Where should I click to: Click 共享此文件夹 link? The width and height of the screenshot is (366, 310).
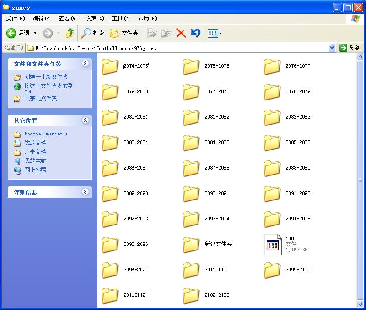point(41,99)
